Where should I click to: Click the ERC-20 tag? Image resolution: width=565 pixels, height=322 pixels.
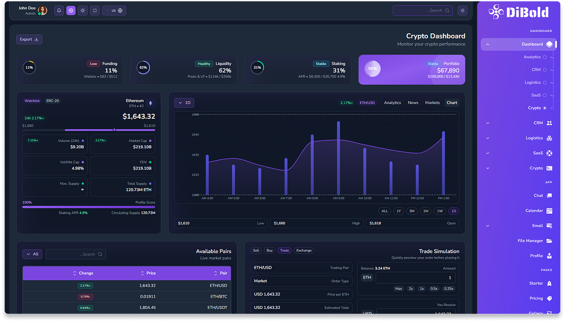coord(53,101)
